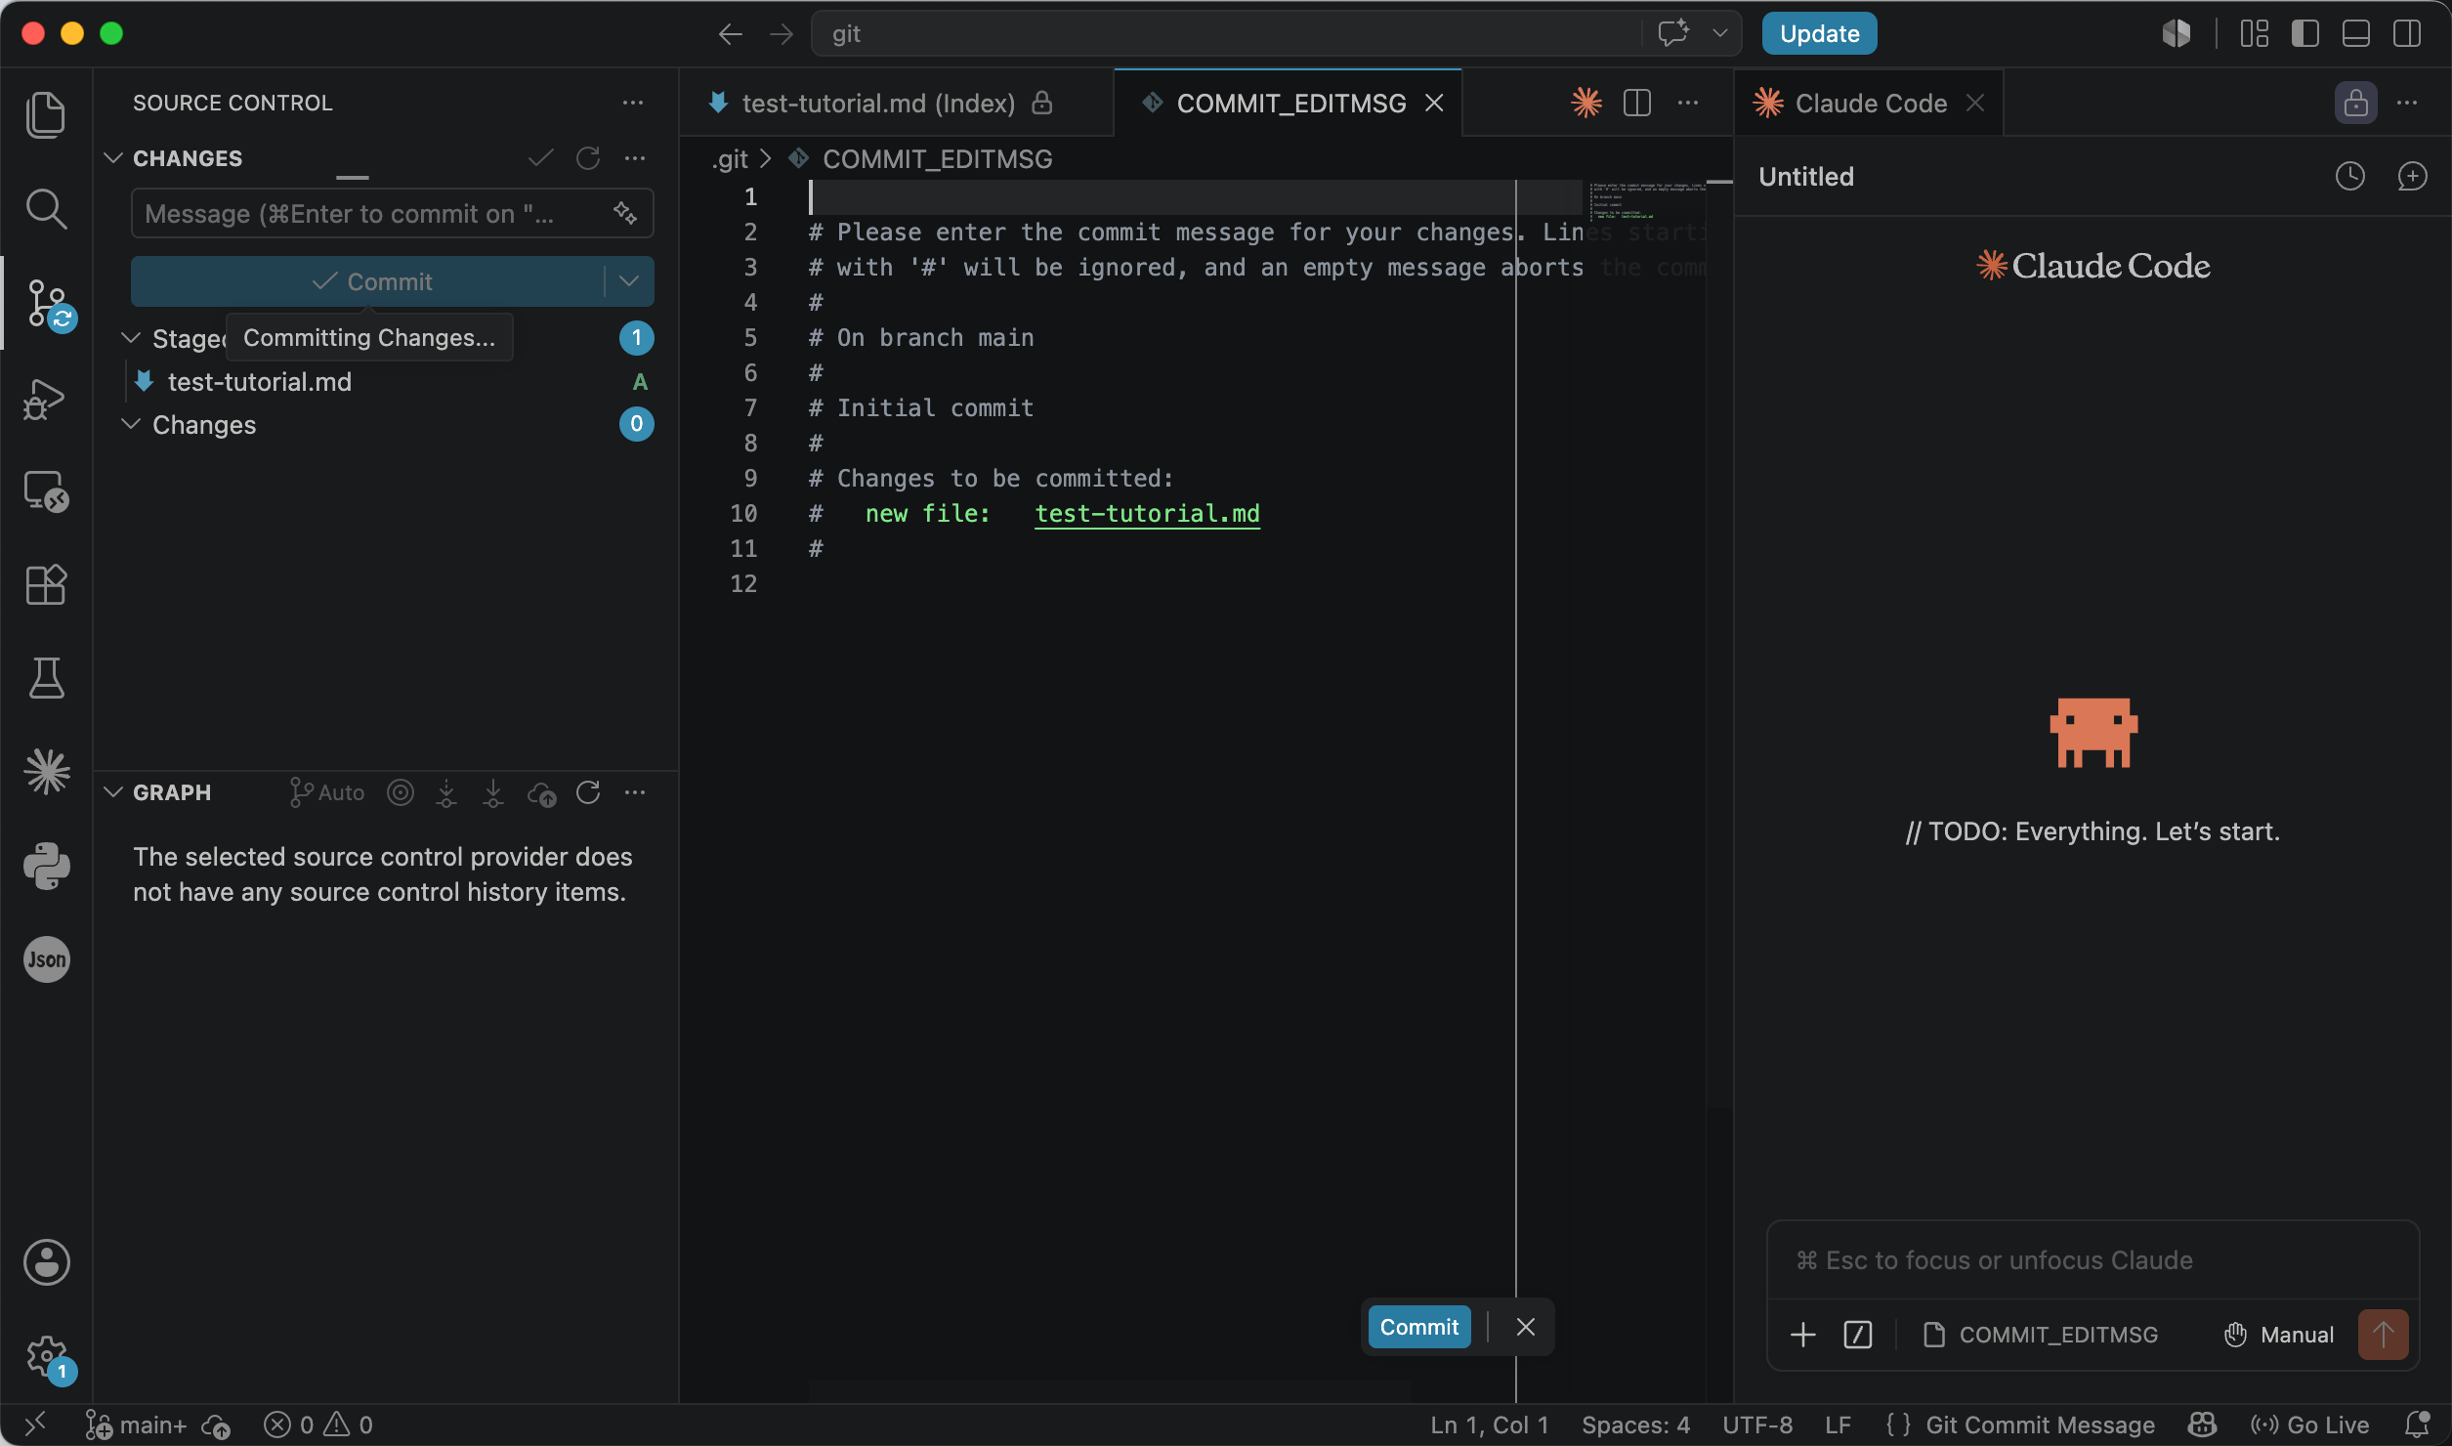Image resolution: width=2452 pixels, height=1446 pixels.
Task: Click the commit message input box
Action: coord(392,213)
